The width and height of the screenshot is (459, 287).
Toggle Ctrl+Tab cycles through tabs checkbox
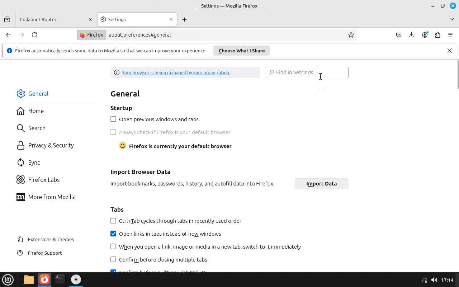point(113,221)
